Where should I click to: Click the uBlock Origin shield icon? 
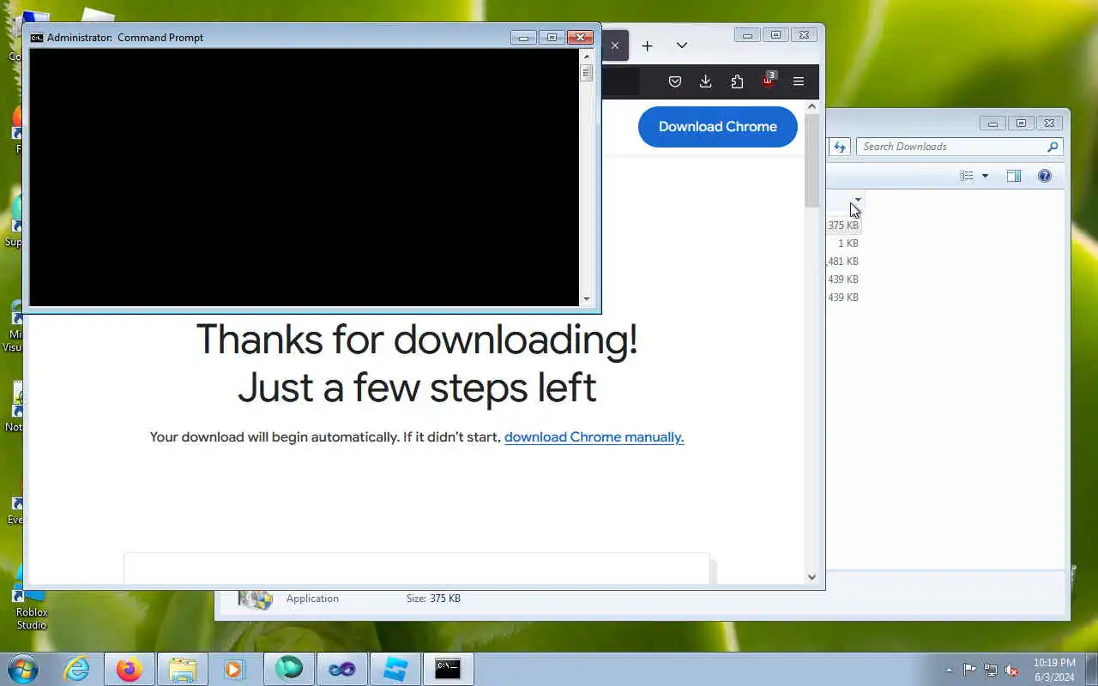[769, 81]
